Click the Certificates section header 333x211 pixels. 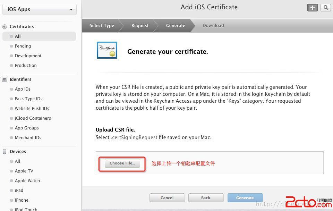[x=22, y=27]
